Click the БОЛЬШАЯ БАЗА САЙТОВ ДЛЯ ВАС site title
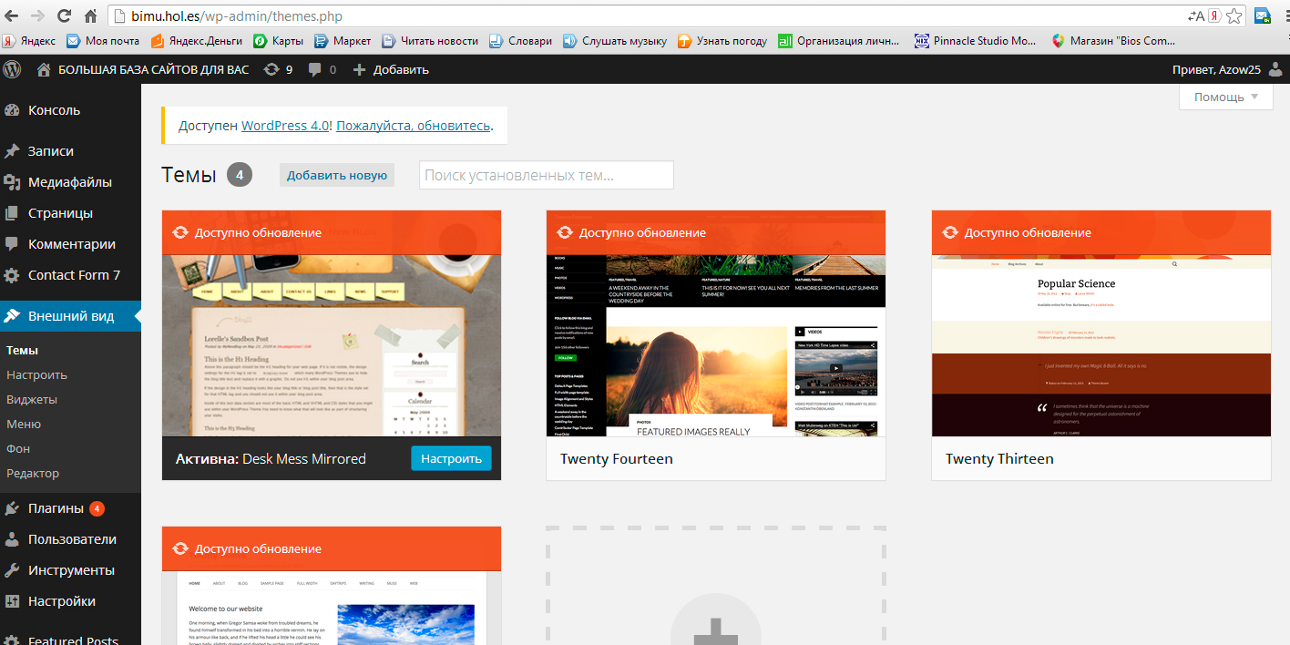This screenshot has width=1290, height=645. click(153, 69)
